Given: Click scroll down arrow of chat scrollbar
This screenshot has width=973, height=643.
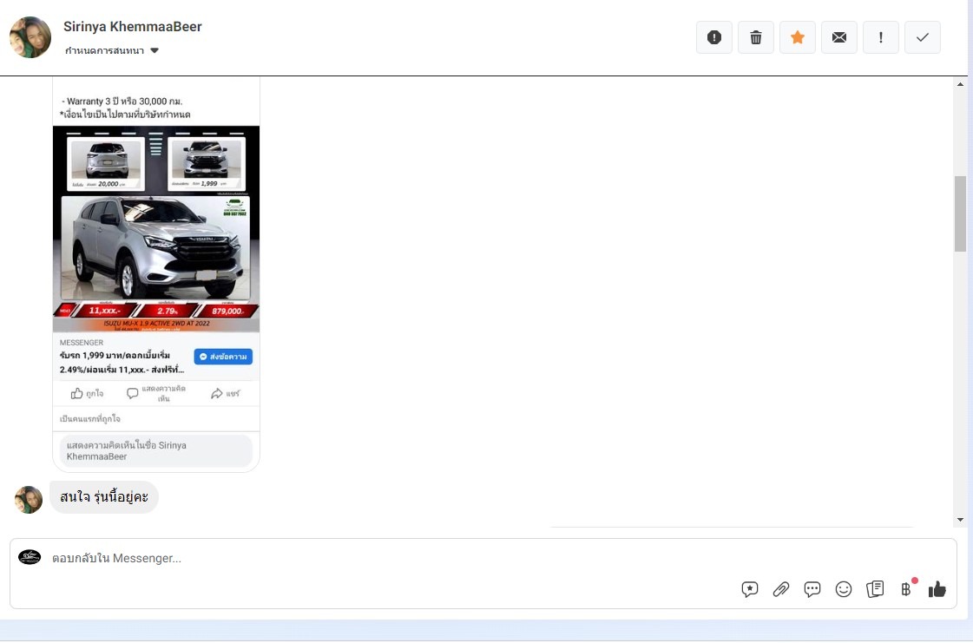Looking at the screenshot, I should pos(960,520).
